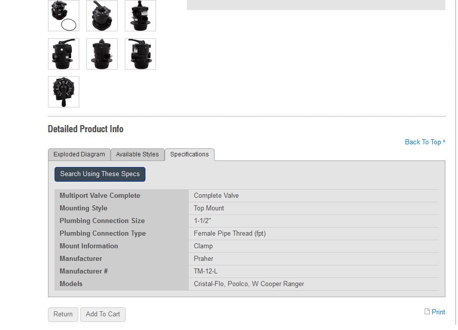Open the Available Styles tab

[x=137, y=154]
